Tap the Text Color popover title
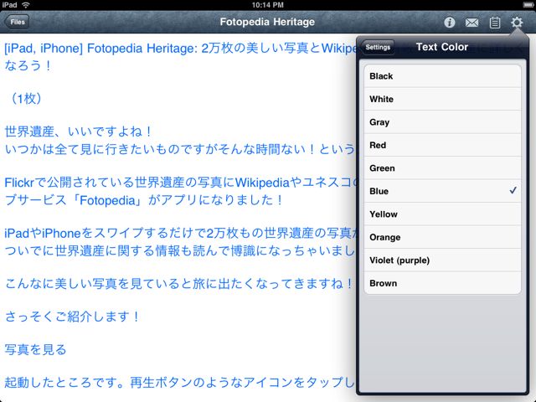Screen dimensions: 536x402 tap(442, 47)
